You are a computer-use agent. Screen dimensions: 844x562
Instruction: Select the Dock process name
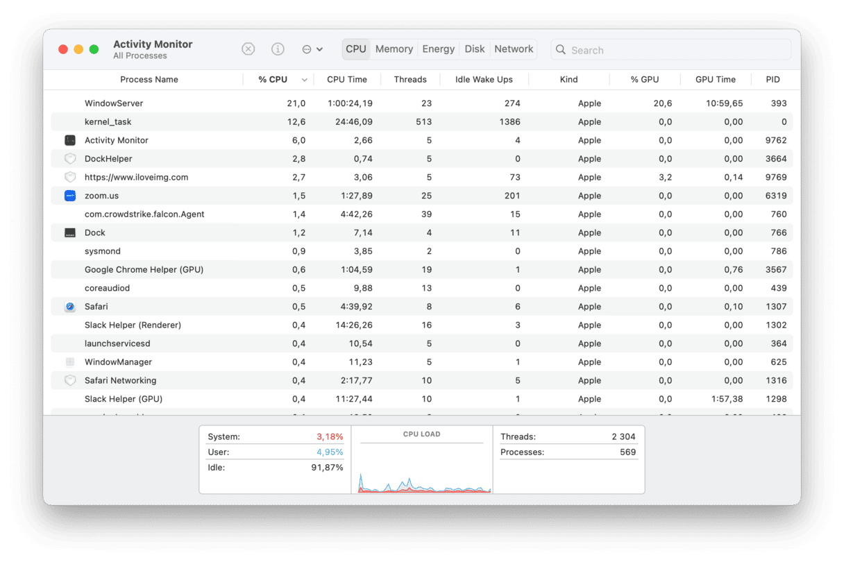point(95,232)
